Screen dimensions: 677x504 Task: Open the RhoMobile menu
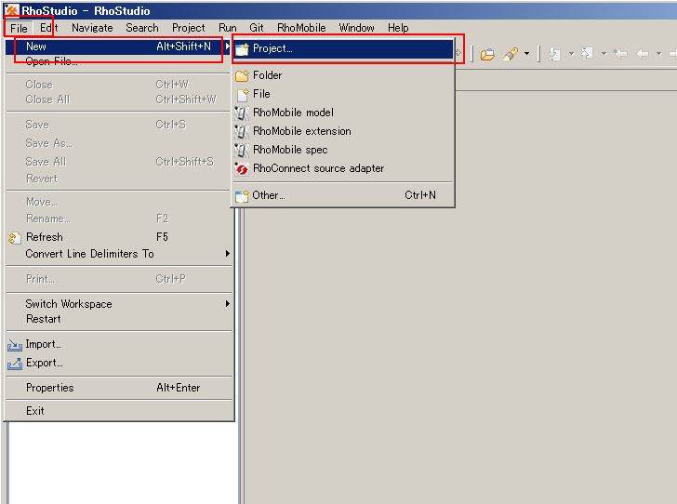coord(301,28)
